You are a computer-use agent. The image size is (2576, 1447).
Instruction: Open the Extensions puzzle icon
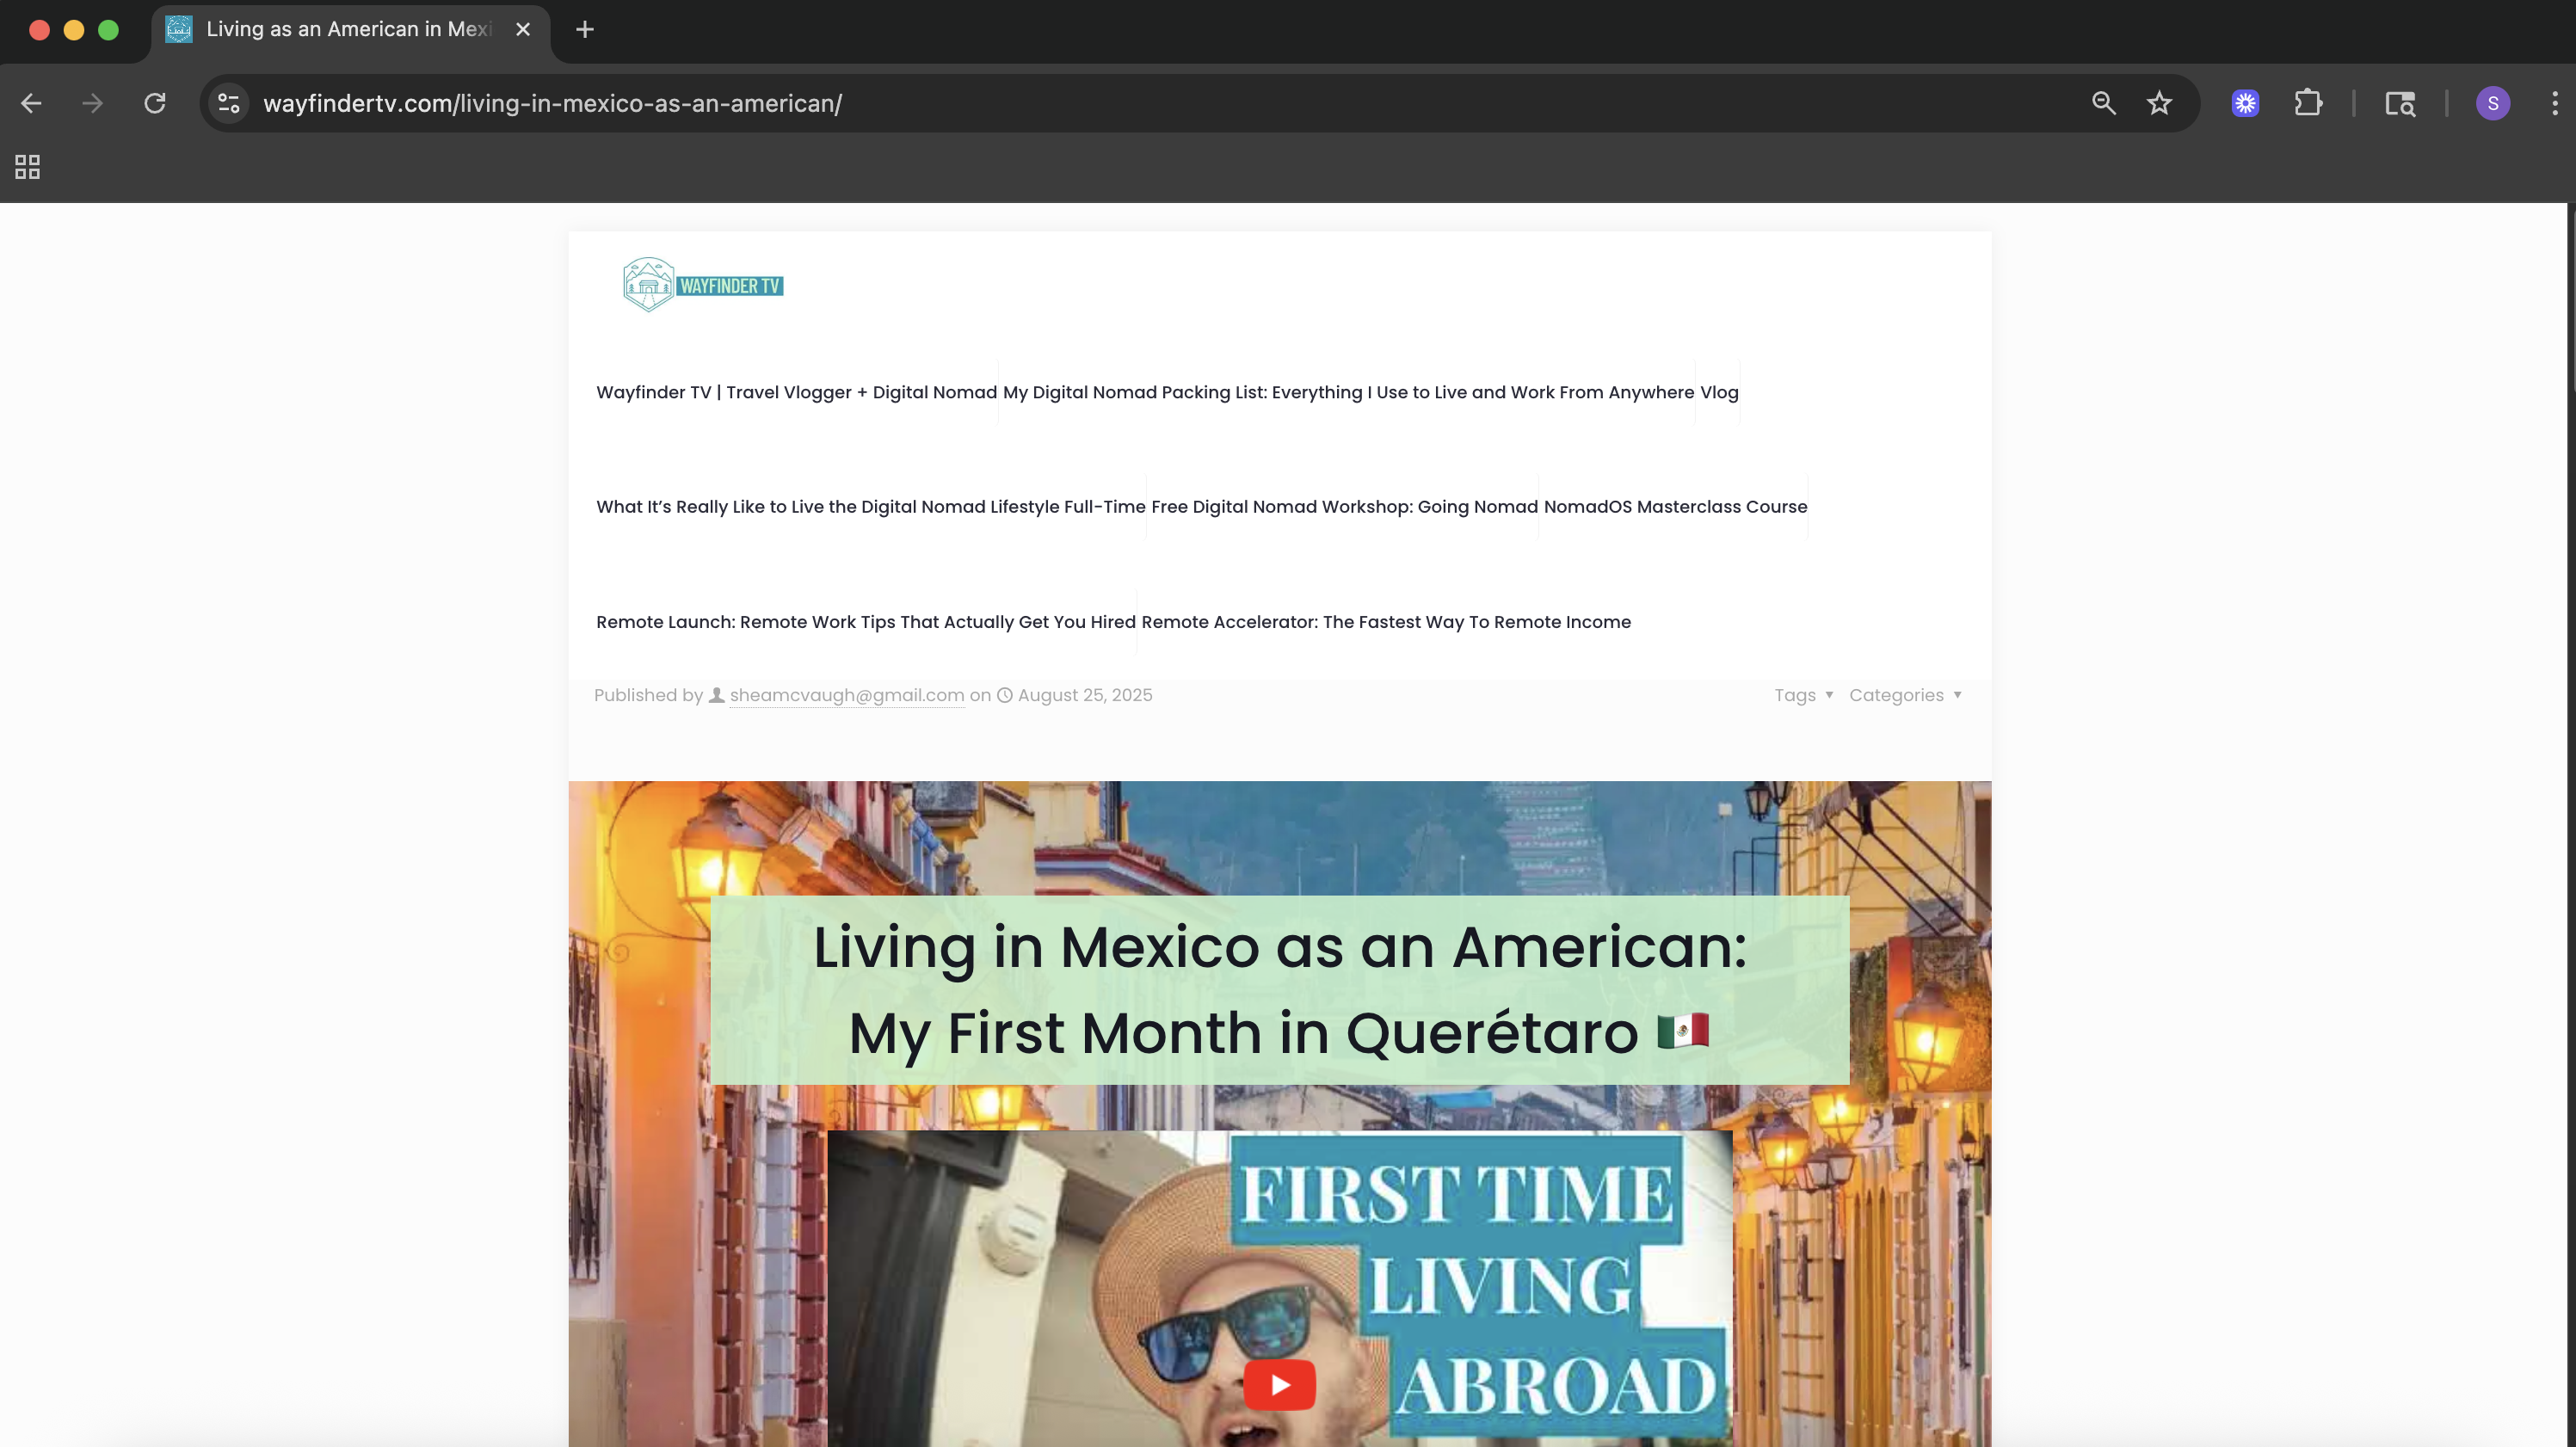coord(2308,103)
